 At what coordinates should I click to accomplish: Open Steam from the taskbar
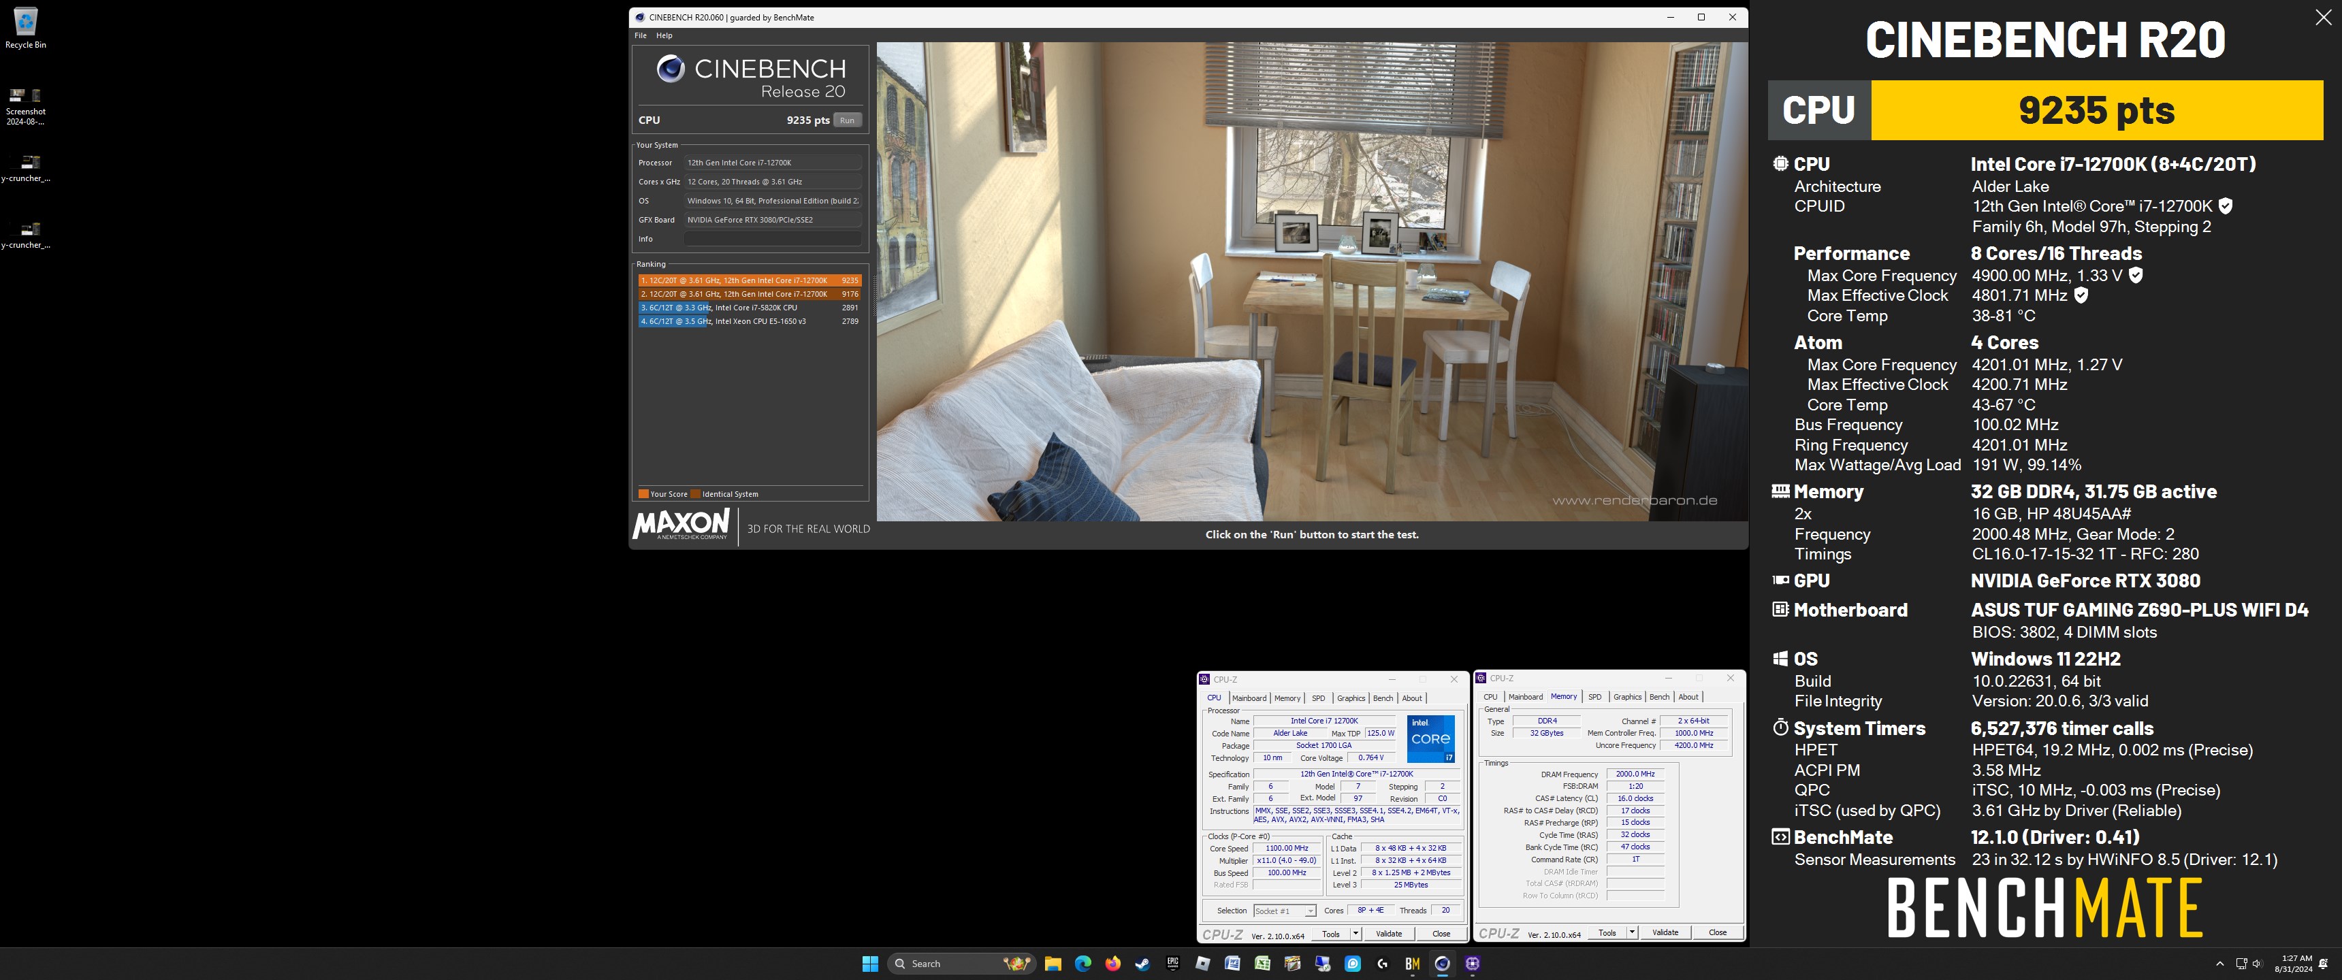coord(1143,964)
